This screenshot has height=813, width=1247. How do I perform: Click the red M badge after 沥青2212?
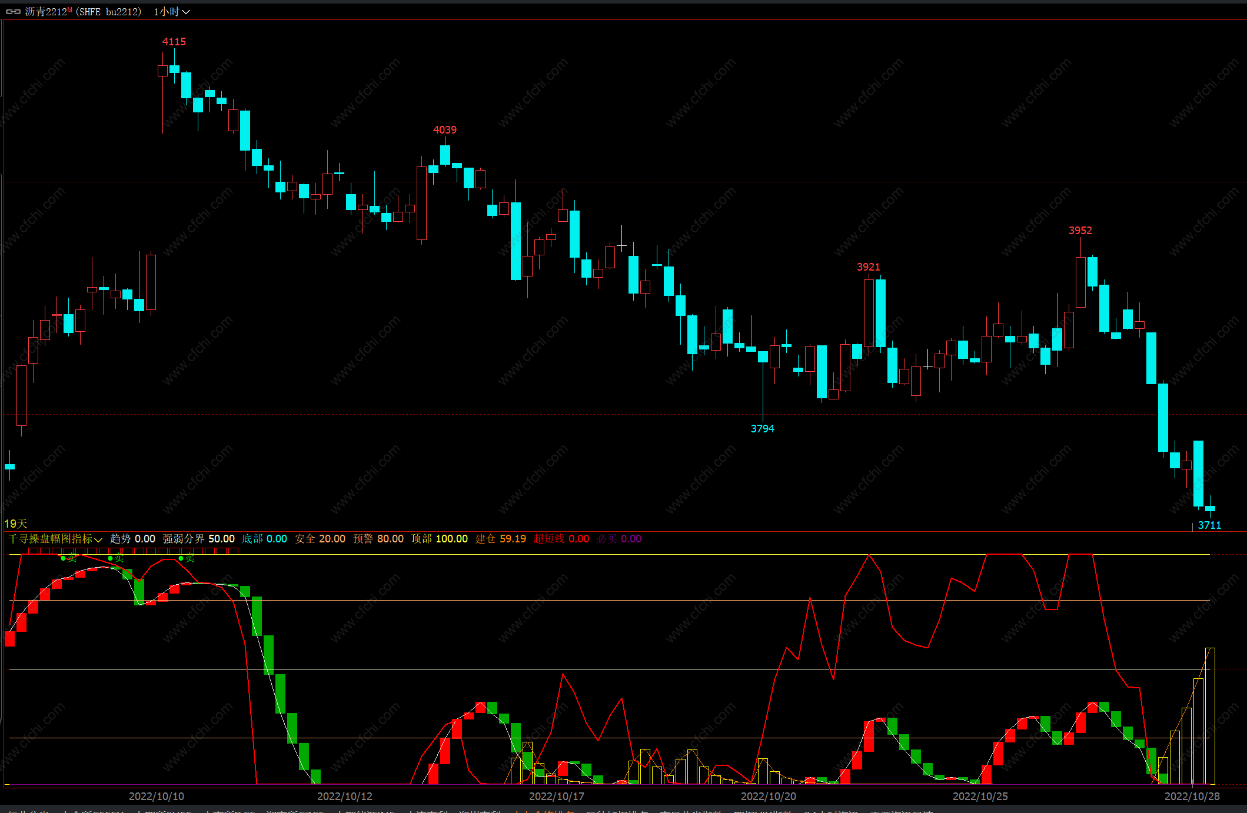coord(70,10)
